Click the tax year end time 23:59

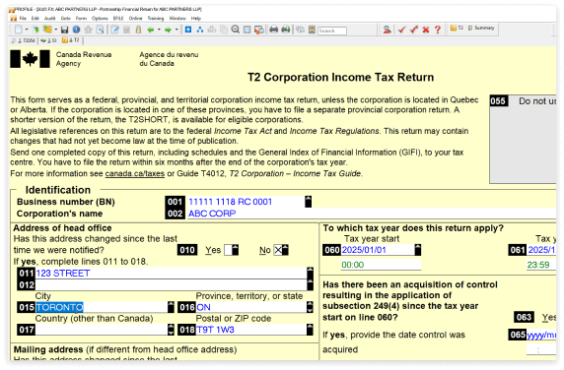541,265
